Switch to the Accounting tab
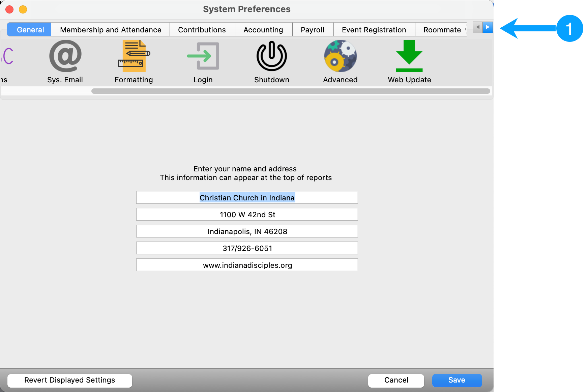Viewport: 588px width, 392px height. pyautogui.click(x=263, y=30)
